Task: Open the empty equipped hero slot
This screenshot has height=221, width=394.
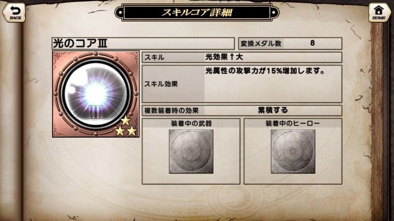Action: [293, 152]
